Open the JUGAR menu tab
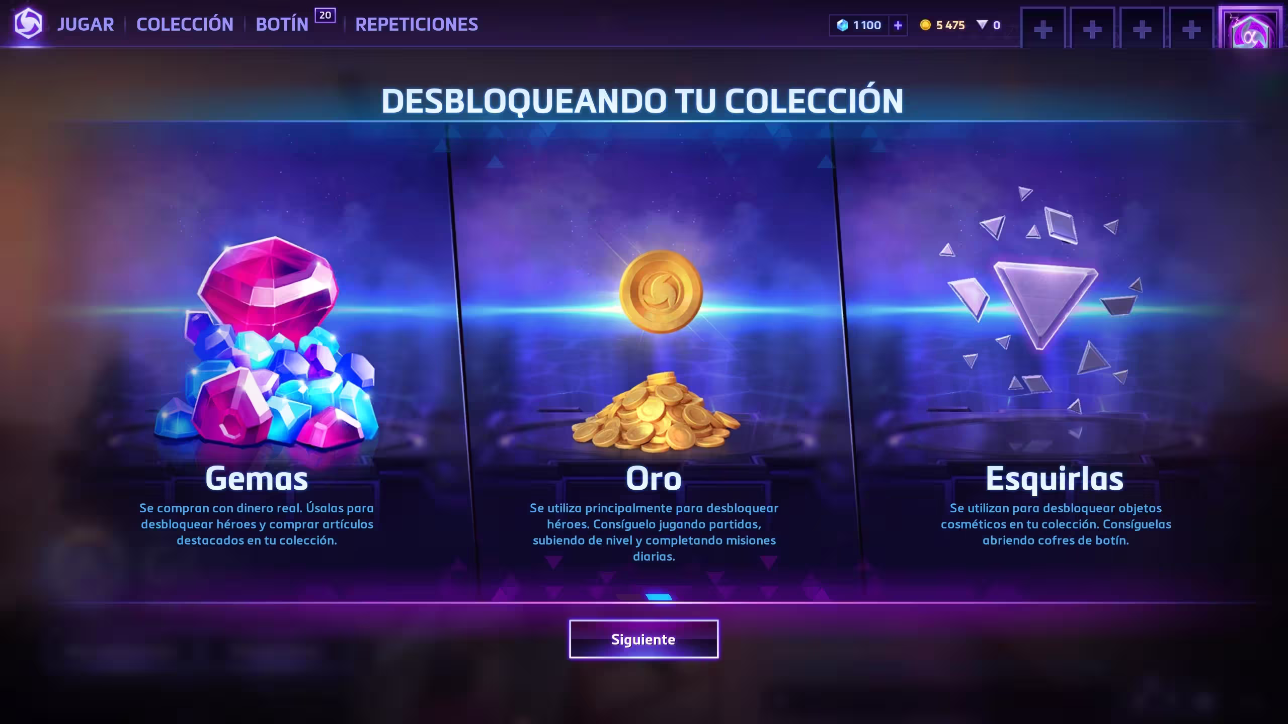 click(x=86, y=25)
